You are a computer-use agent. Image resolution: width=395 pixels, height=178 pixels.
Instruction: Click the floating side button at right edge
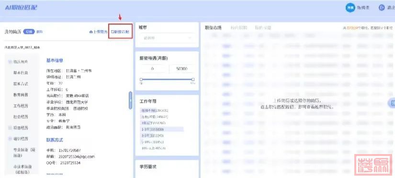click(392, 103)
